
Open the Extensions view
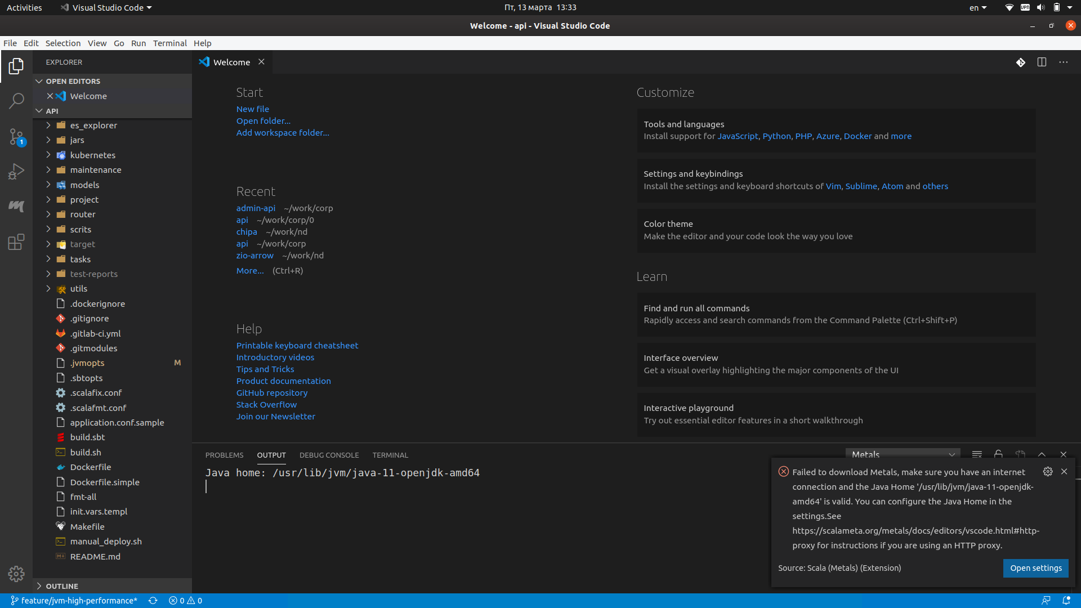tap(16, 242)
